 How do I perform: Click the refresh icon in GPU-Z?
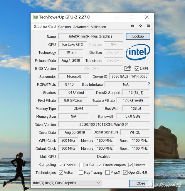(141, 26)
